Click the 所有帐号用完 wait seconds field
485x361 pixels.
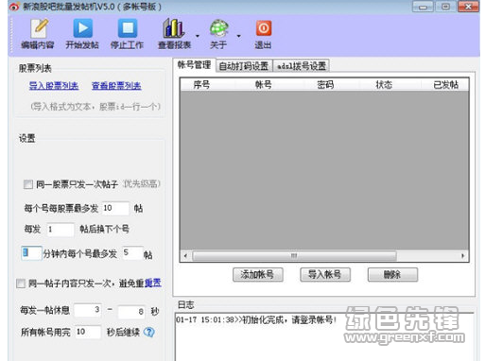[x=88, y=332]
